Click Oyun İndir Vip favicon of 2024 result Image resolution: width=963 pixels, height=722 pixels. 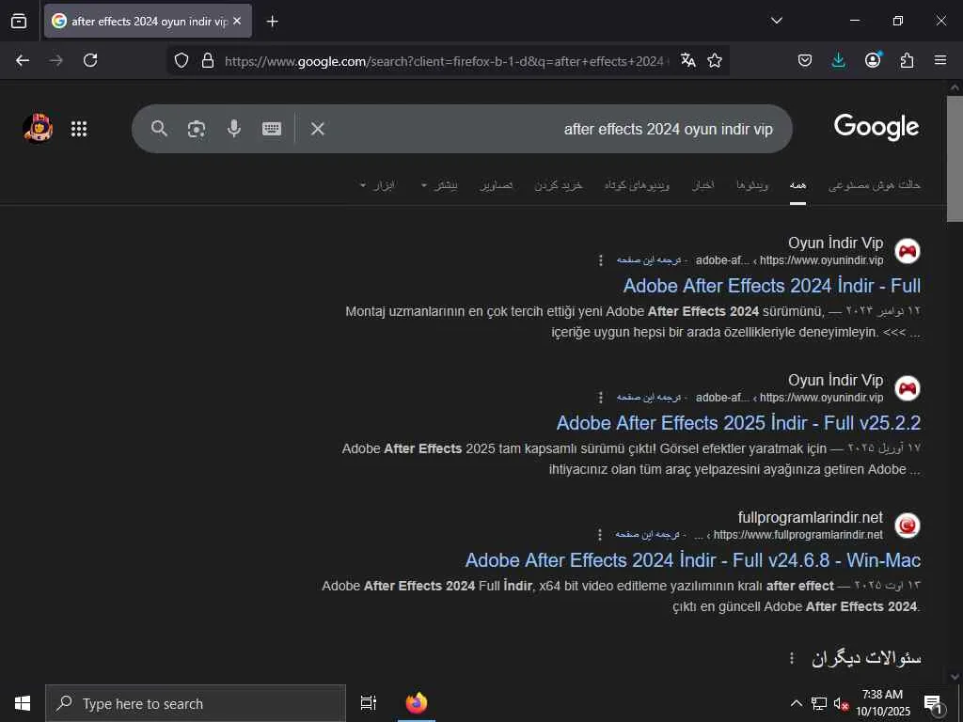pyautogui.click(x=908, y=251)
